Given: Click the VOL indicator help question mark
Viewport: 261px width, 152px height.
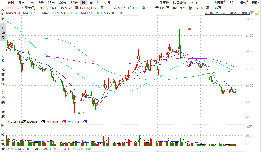Looking at the screenshot, I should click(8, 122).
